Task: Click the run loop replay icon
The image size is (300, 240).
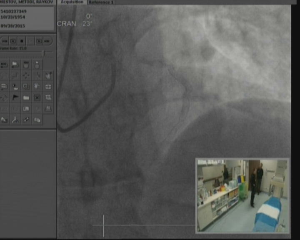Action: 4,65
